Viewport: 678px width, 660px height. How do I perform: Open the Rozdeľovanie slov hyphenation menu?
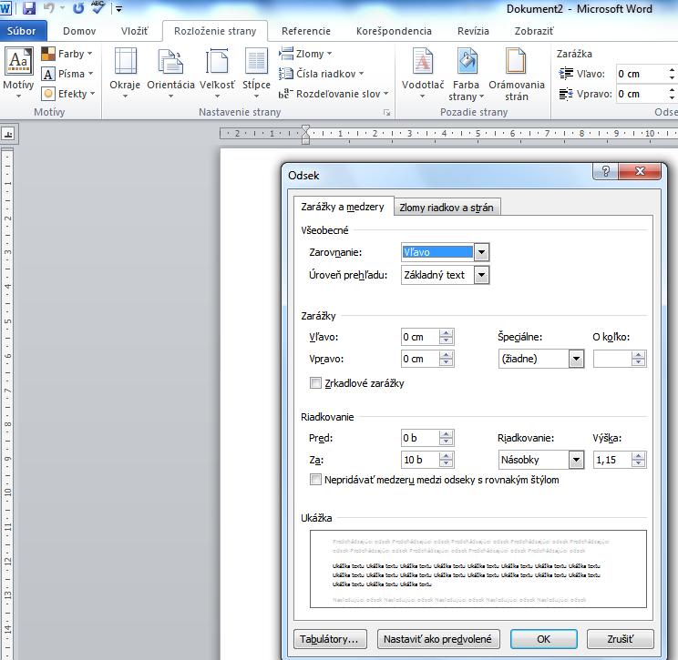click(x=334, y=94)
